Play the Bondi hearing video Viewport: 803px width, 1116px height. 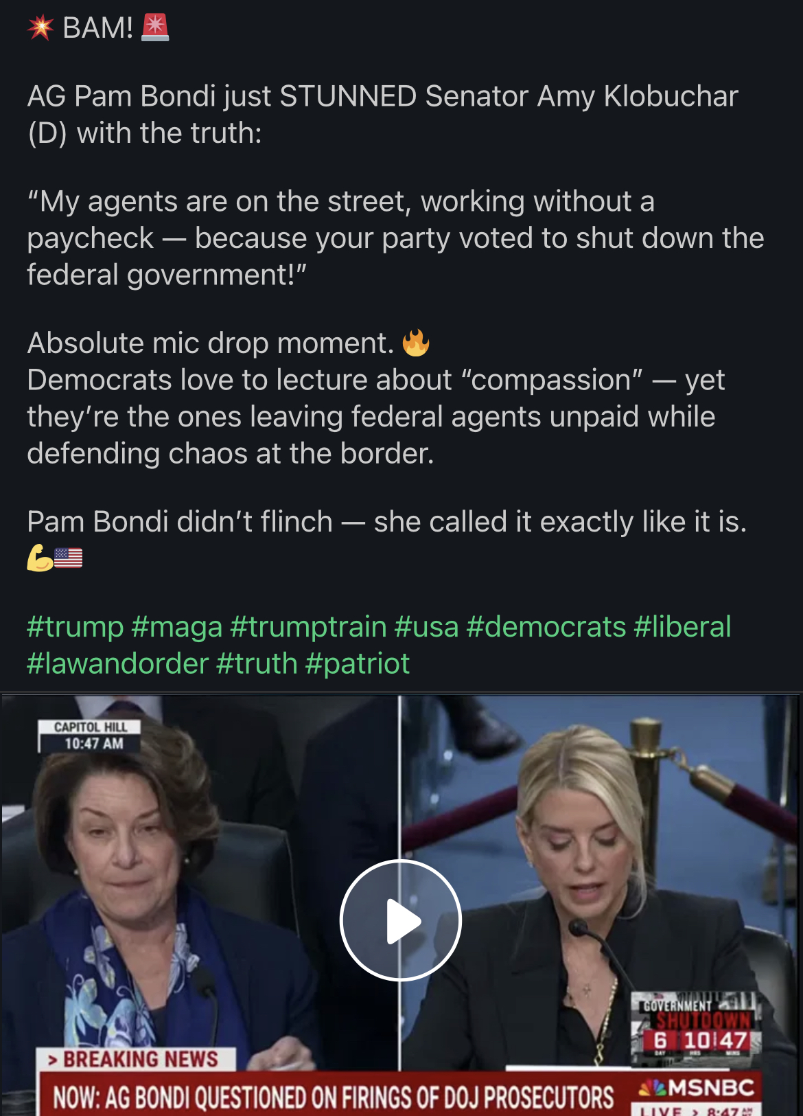(x=401, y=920)
